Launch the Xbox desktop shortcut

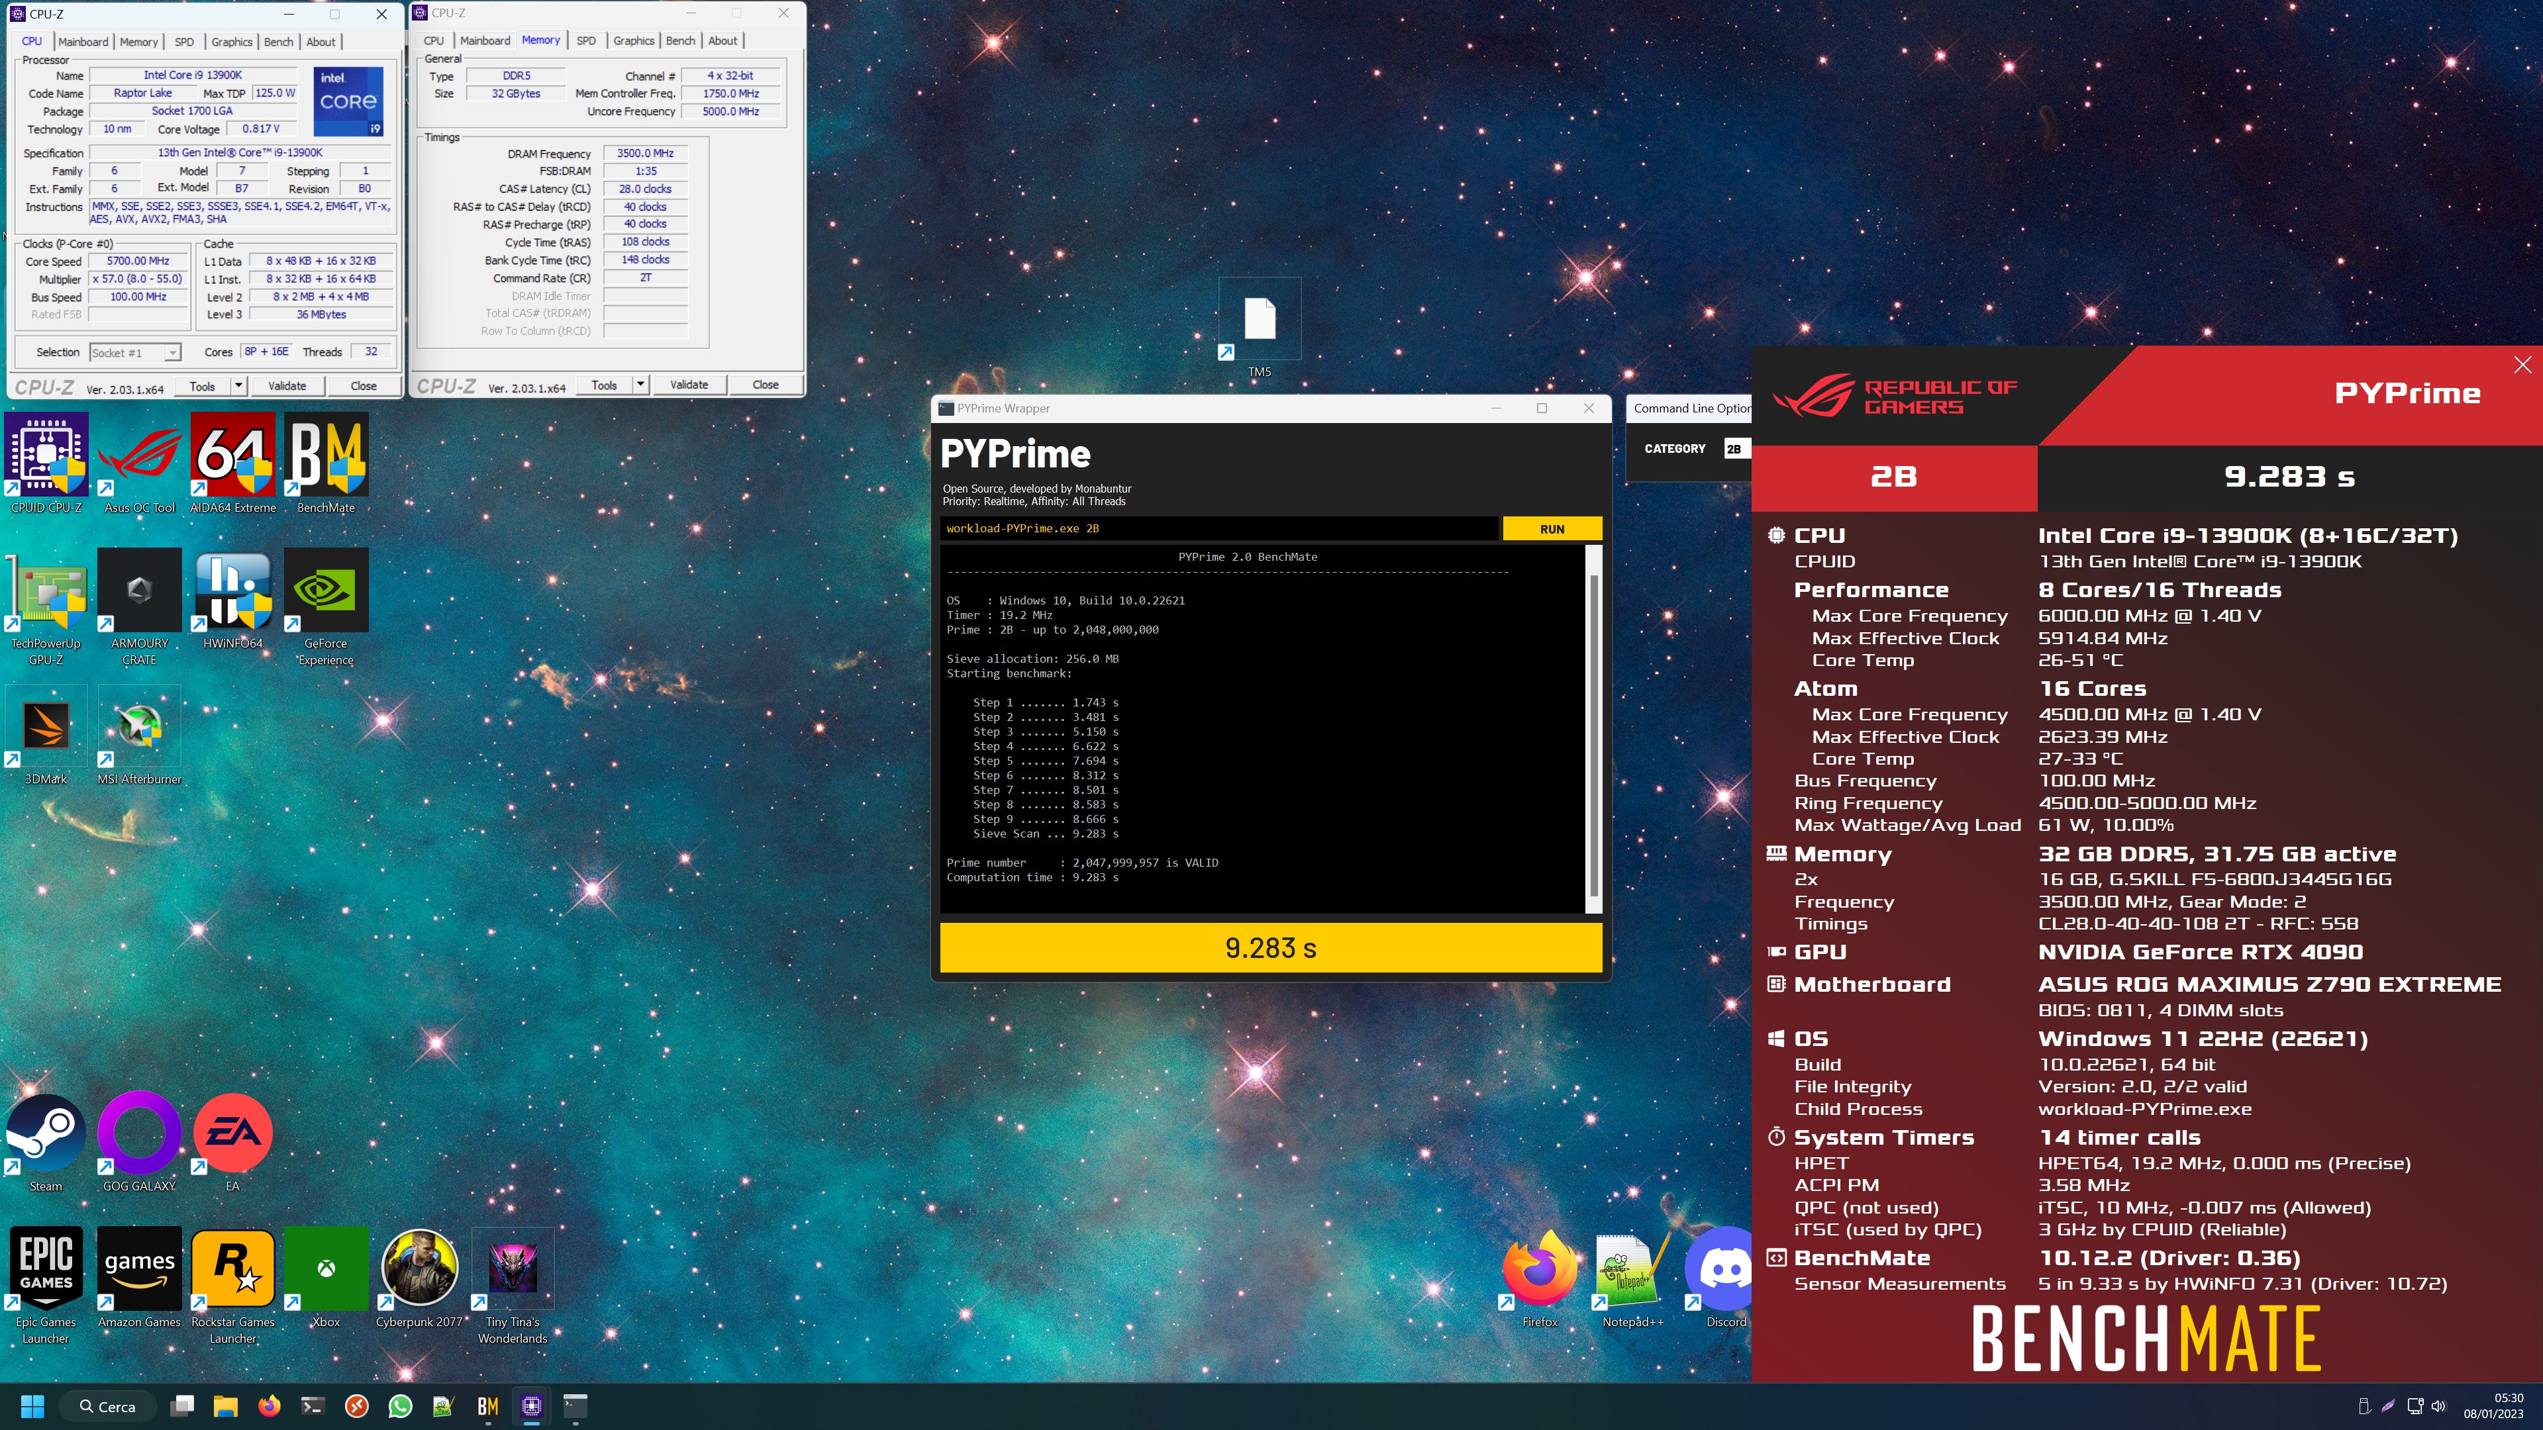point(326,1278)
